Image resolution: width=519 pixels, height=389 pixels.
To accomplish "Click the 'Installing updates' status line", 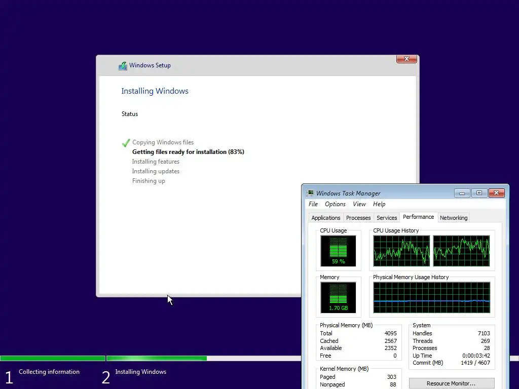I will coord(156,171).
